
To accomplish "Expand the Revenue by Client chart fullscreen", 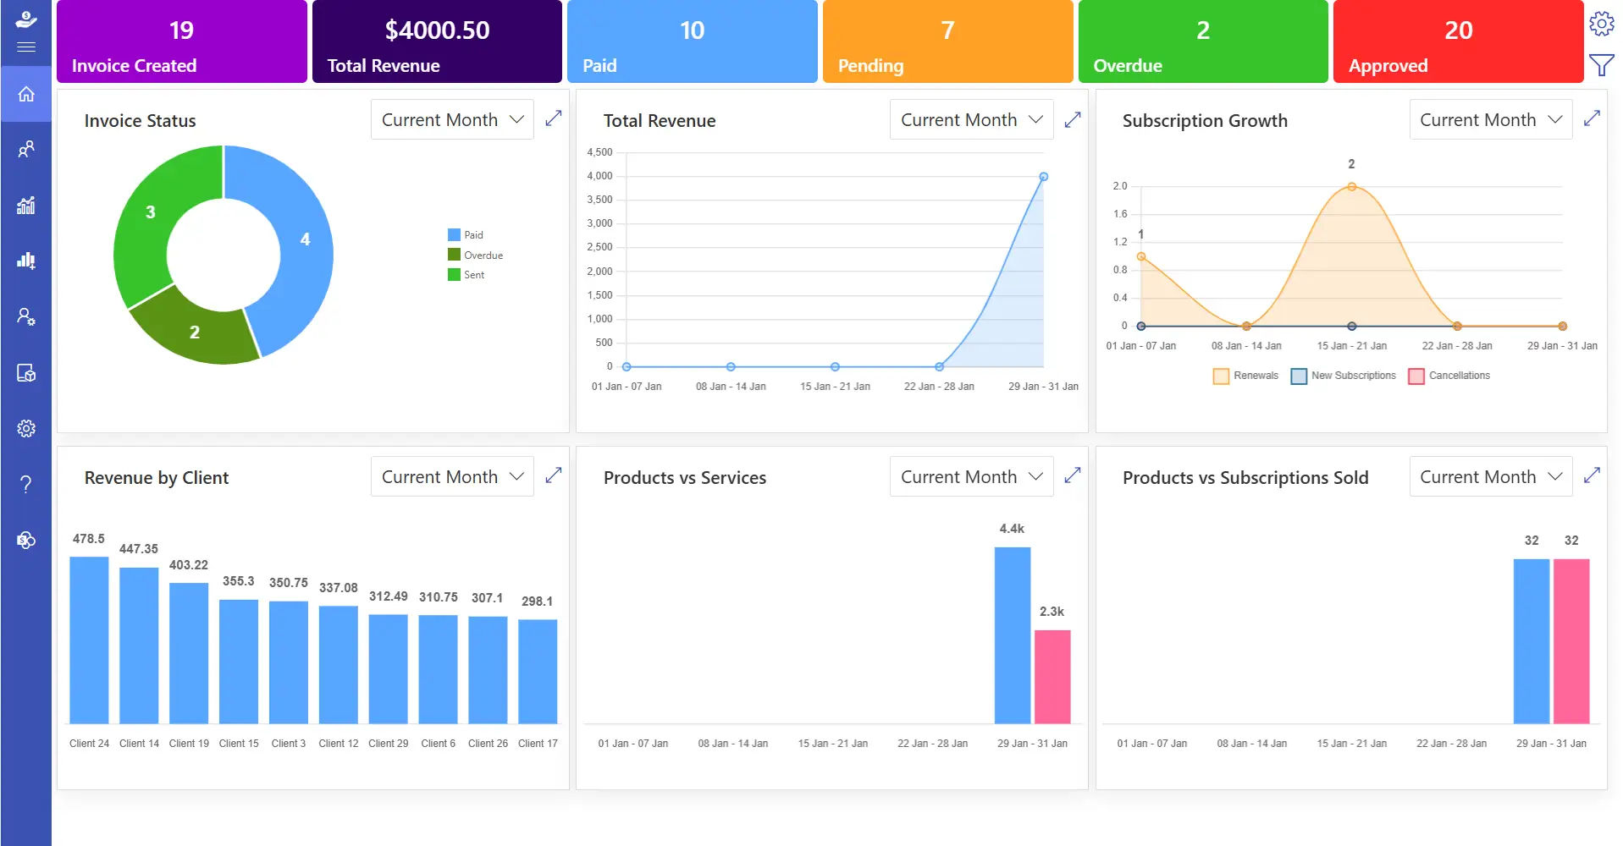I will click(x=553, y=475).
